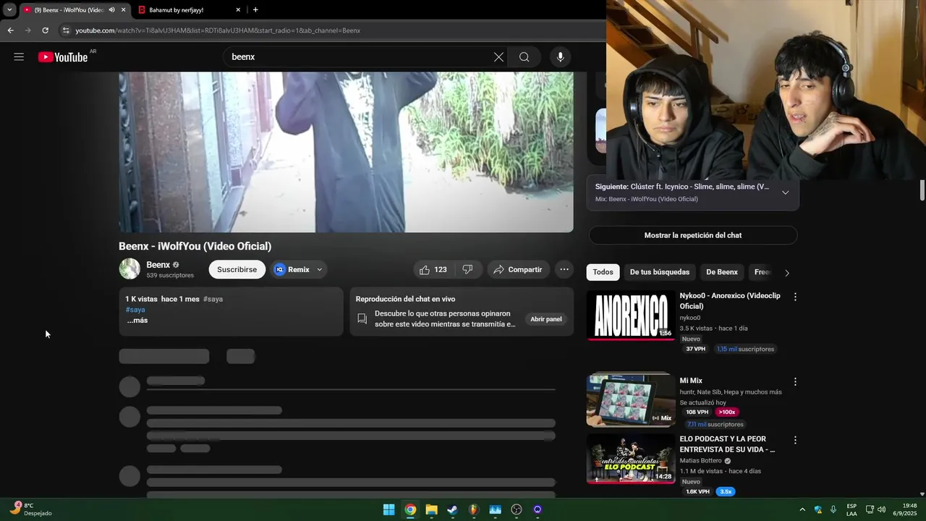
Task: Mute the Beenx tab via speaker icon
Action: click(111, 10)
